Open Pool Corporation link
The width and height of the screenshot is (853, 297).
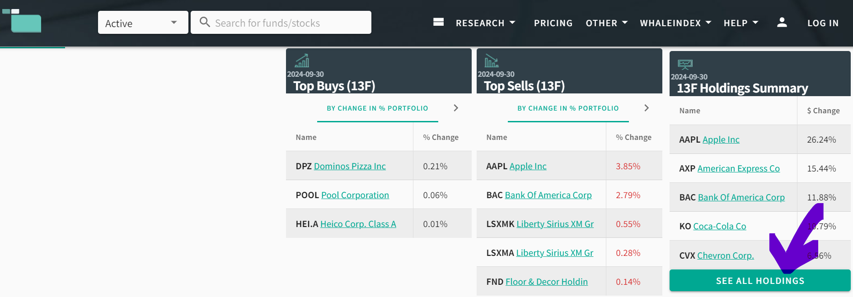pos(355,195)
